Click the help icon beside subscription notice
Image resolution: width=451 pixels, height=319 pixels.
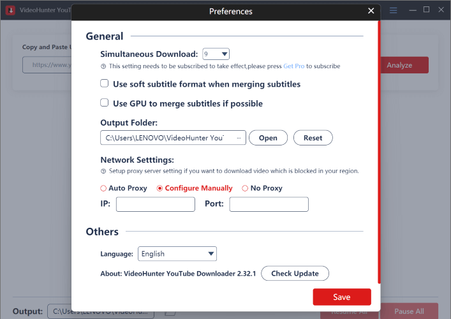point(103,66)
